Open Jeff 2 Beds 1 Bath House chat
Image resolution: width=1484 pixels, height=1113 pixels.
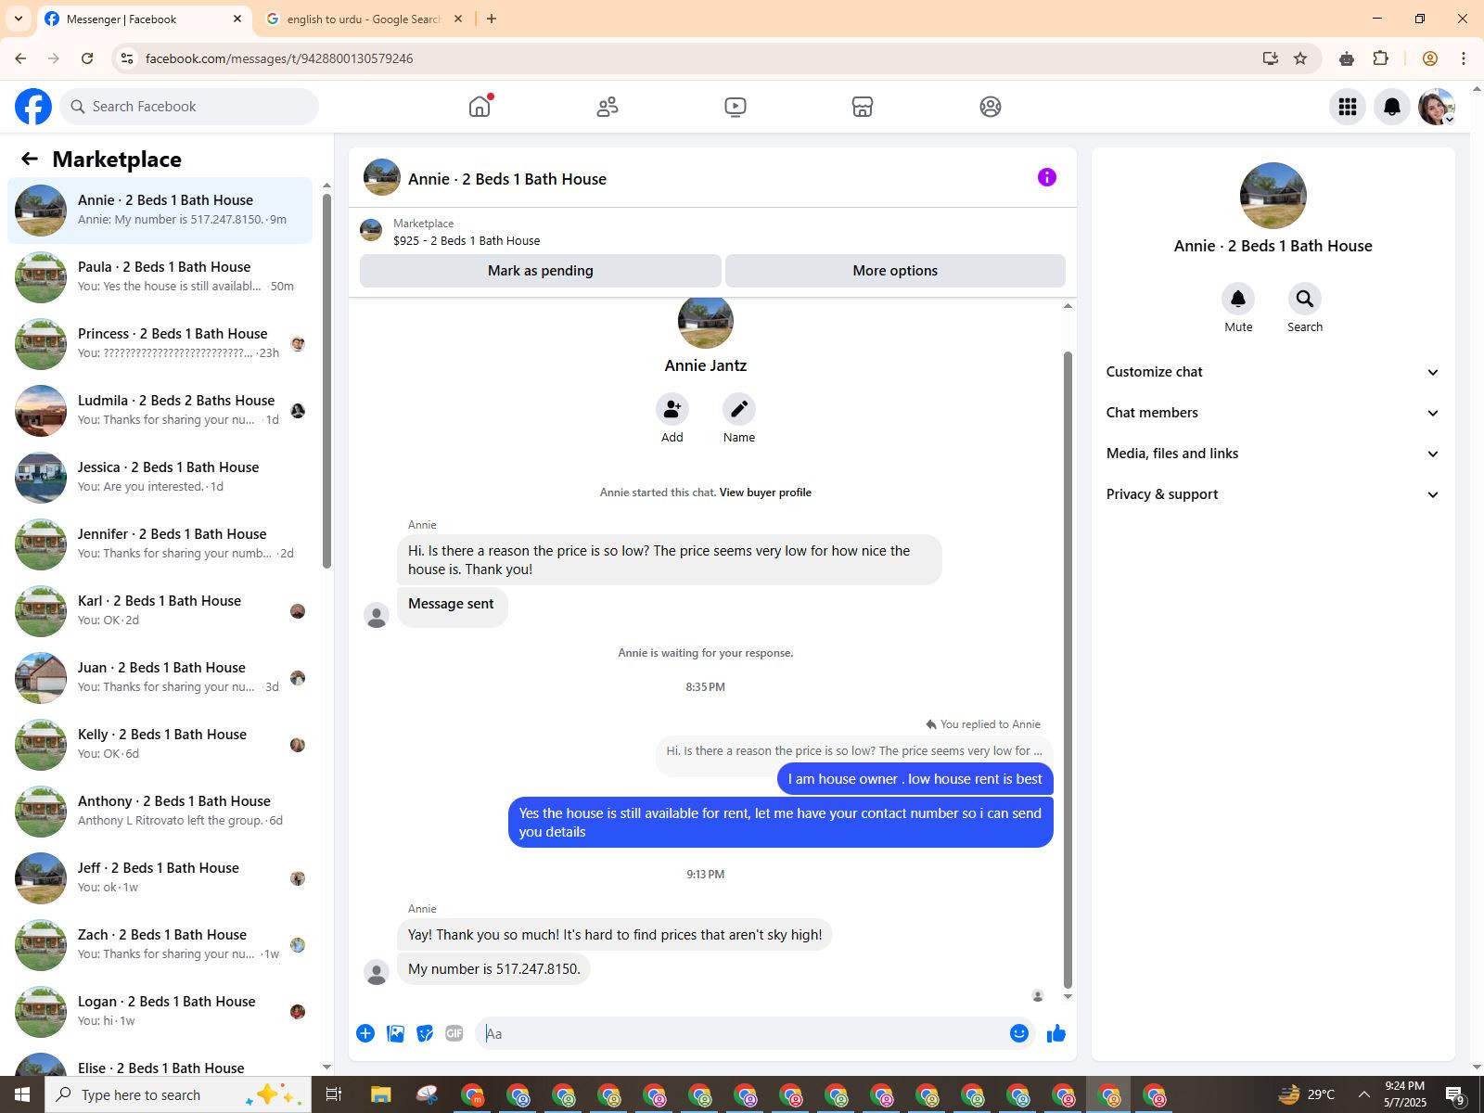(160, 878)
